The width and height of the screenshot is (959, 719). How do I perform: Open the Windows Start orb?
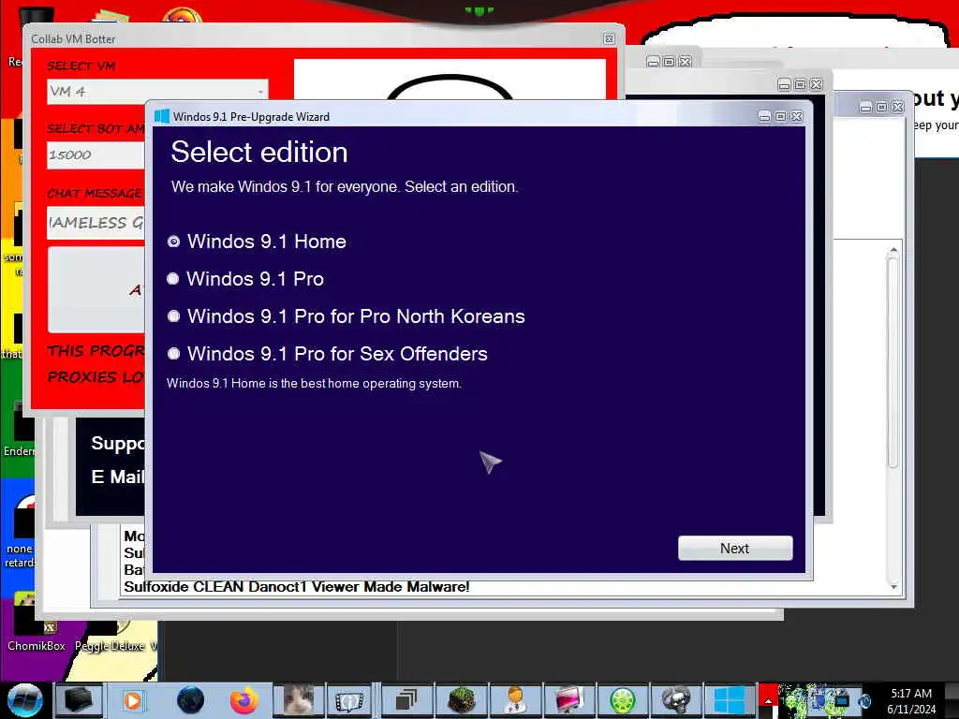point(25,700)
